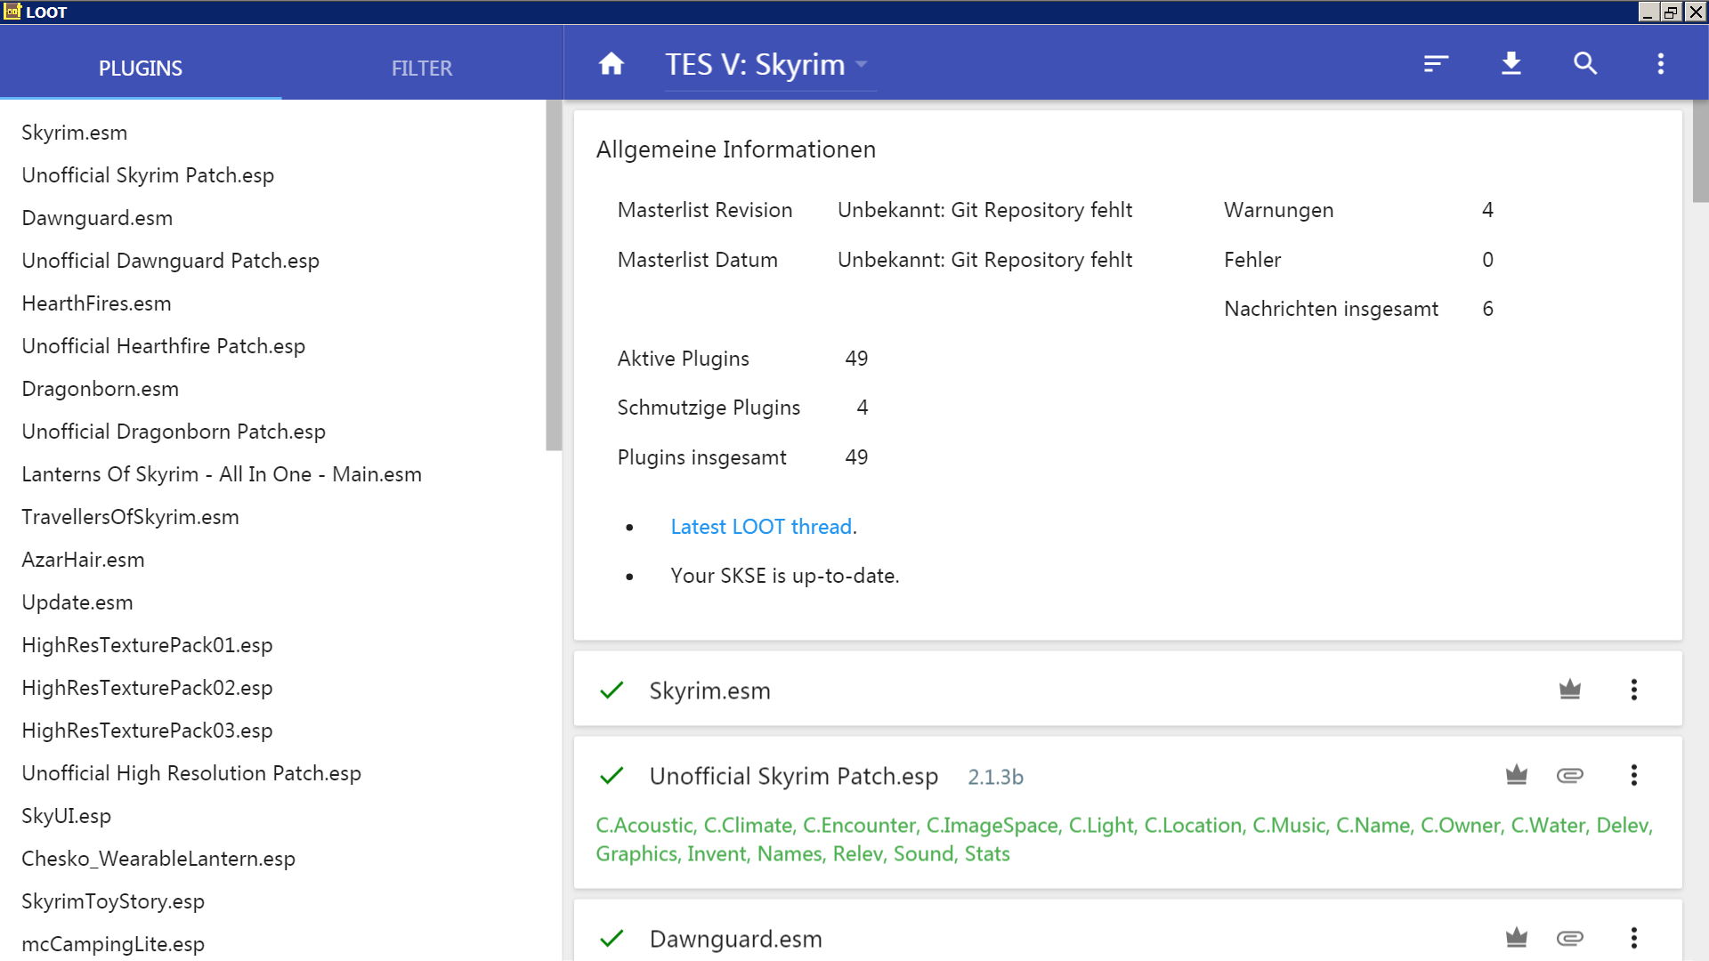Screen dimensions: 1709x961
Task: Click the LOOT application icon in title bar
Action: (x=12, y=12)
